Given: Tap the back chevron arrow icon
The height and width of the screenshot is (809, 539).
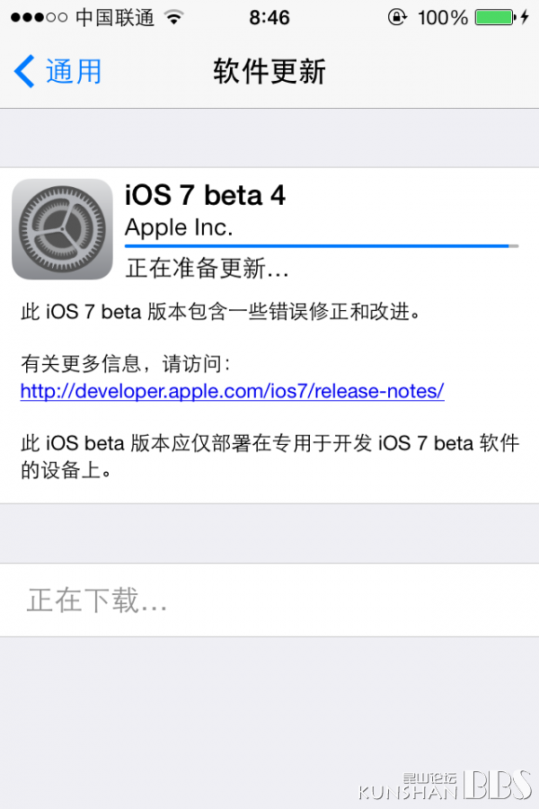Looking at the screenshot, I should click(x=23, y=71).
